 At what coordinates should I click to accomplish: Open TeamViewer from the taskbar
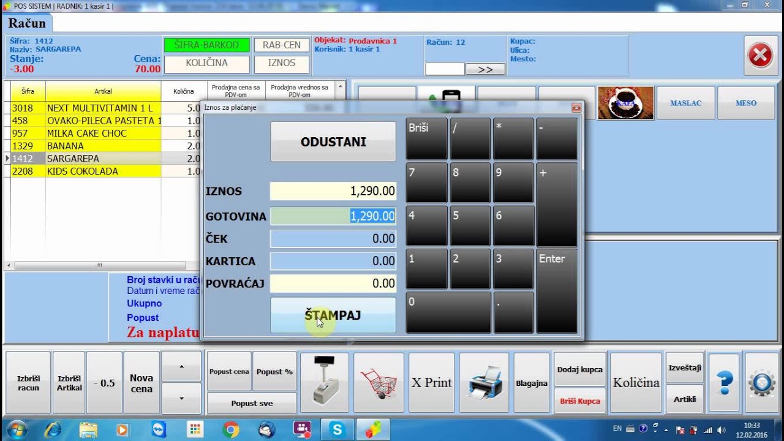[159, 429]
